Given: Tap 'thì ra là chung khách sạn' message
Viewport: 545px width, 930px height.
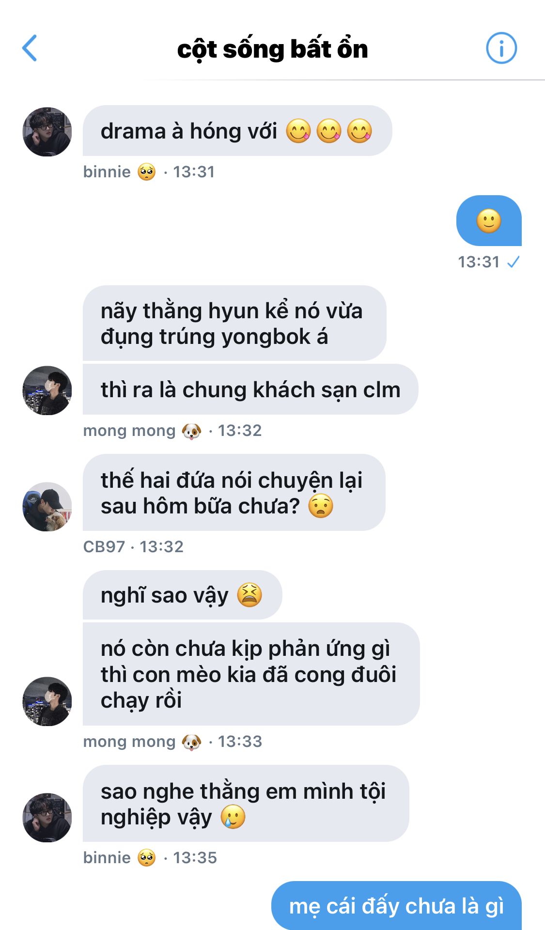Looking at the screenshot, I should pos(250,389).
